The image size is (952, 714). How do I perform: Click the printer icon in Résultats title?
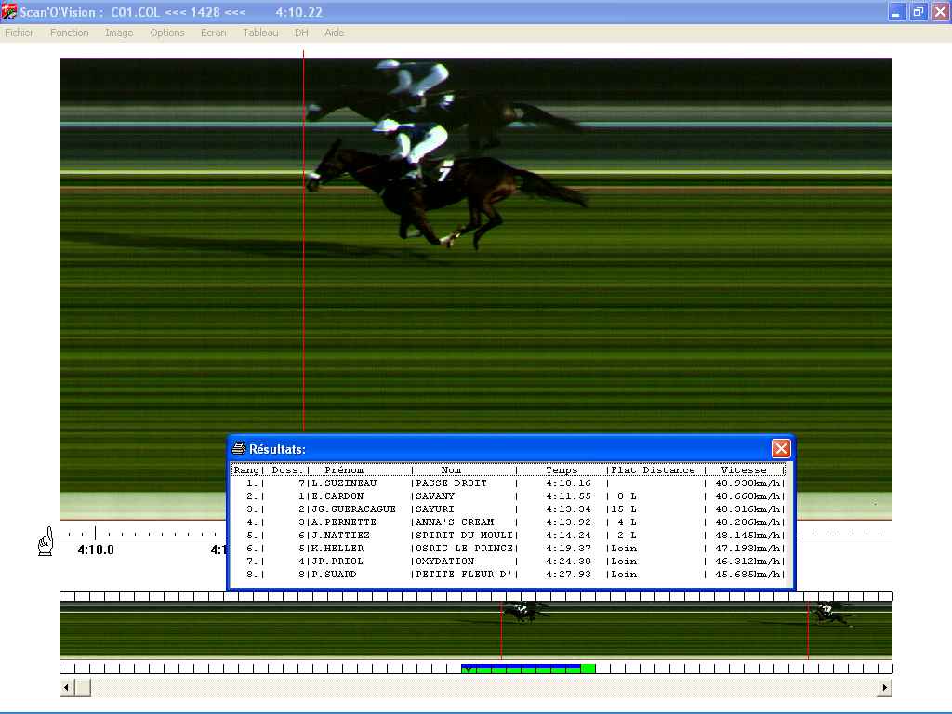(x=239, y=448)
